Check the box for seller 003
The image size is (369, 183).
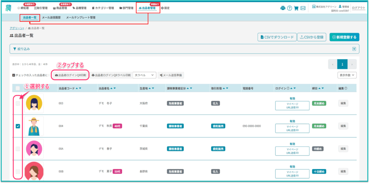pyautogui.click(x=18, y=103)
